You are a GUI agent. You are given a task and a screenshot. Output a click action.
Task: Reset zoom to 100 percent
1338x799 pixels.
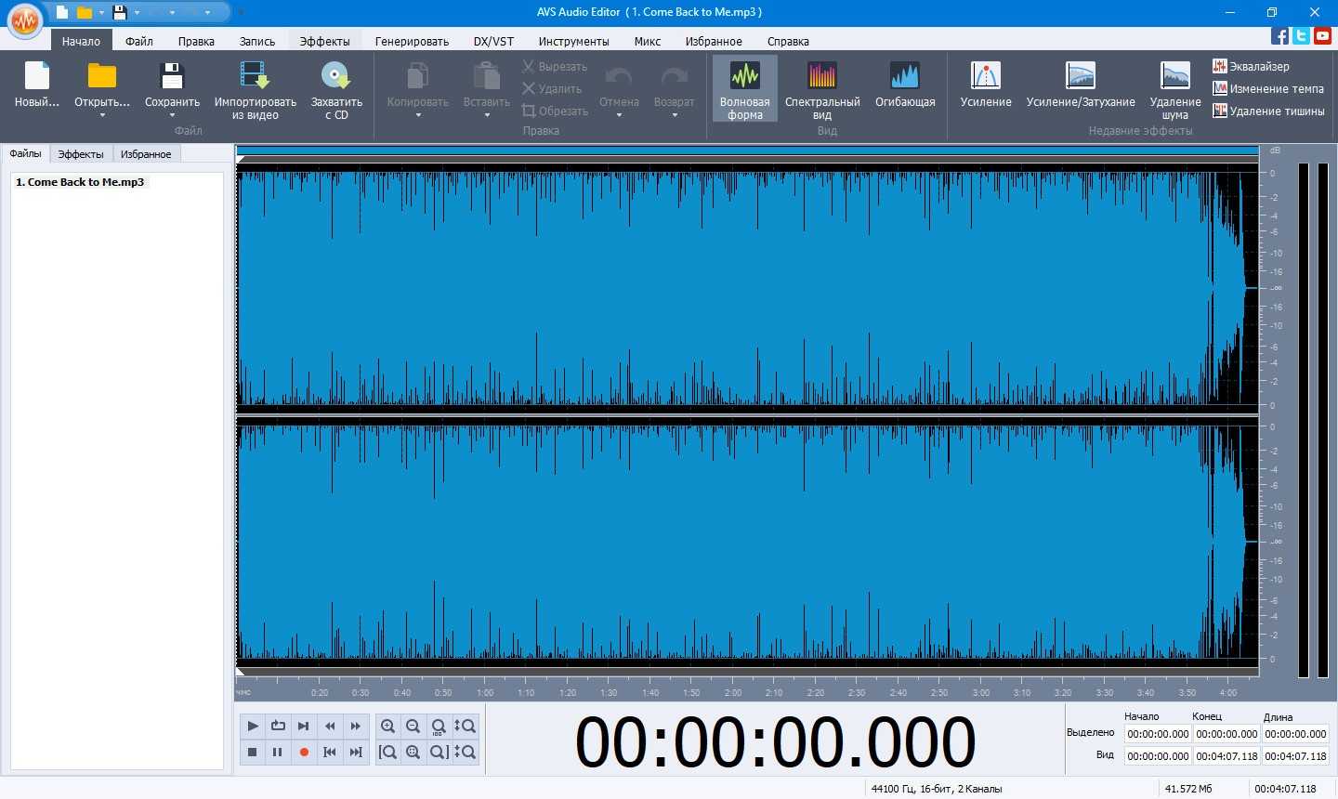pos(439,726)
